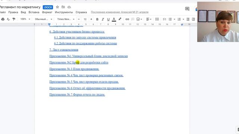Apply bulleted list
Image resolution: width=239 pixels, height=134 pixels.
(x=170, y=19)
